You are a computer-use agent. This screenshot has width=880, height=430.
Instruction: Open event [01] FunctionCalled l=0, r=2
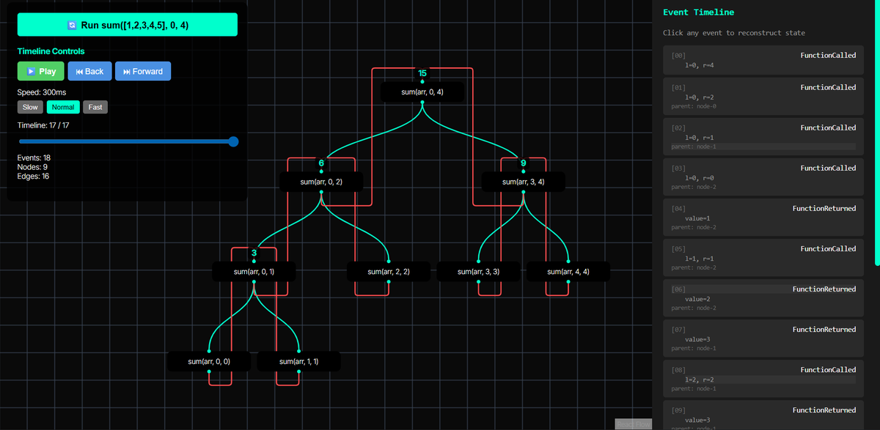[x=763, y=95]
